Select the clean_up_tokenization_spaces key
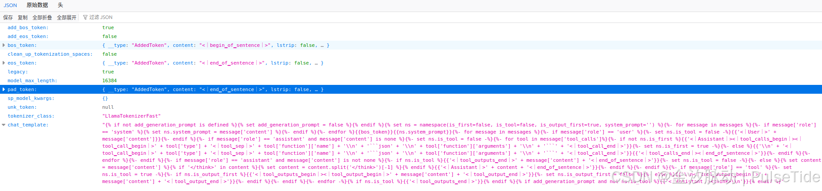This screenshot has height=191, width=822. click(x=50, y=54)
